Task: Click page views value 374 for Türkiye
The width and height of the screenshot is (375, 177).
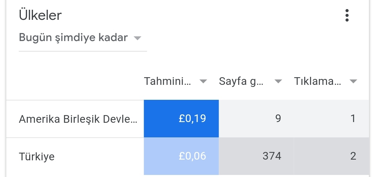Action: click(272, 156)
